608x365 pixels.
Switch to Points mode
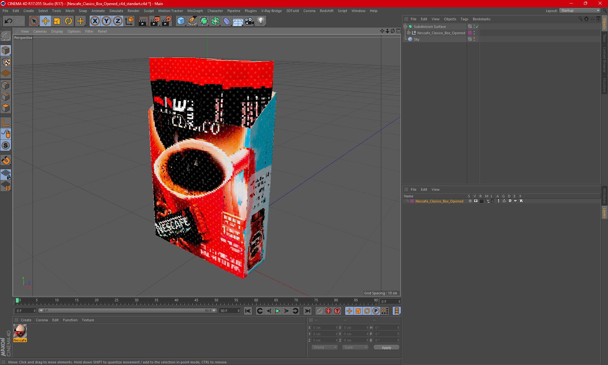(x=6, y=85)
